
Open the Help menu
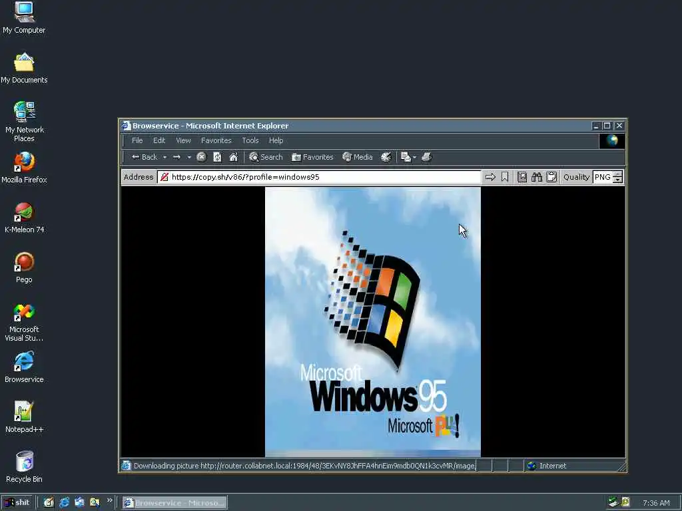(x=276, y=140)
